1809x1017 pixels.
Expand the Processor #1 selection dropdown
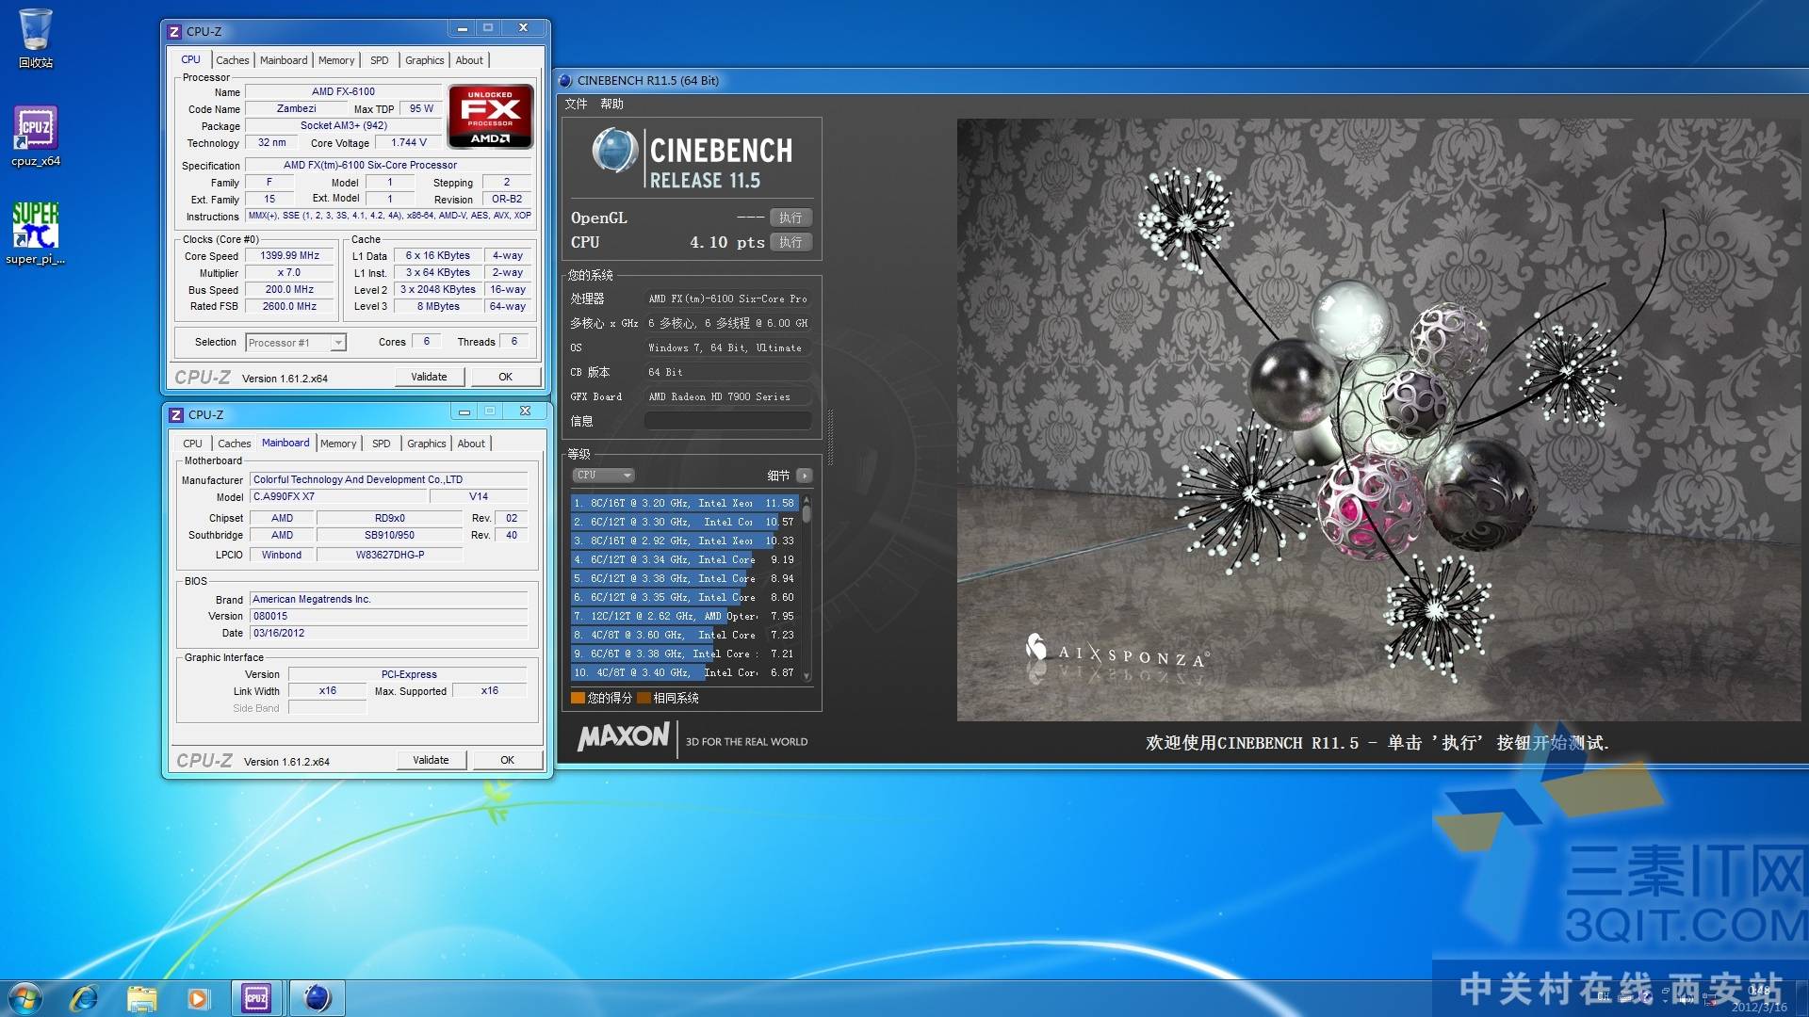(x=338, y=343)
